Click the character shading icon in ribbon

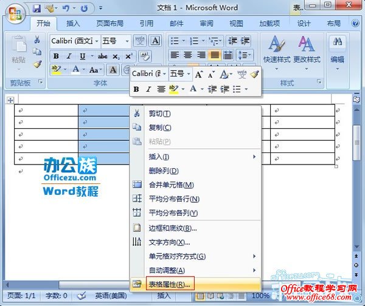click(113, 69)
